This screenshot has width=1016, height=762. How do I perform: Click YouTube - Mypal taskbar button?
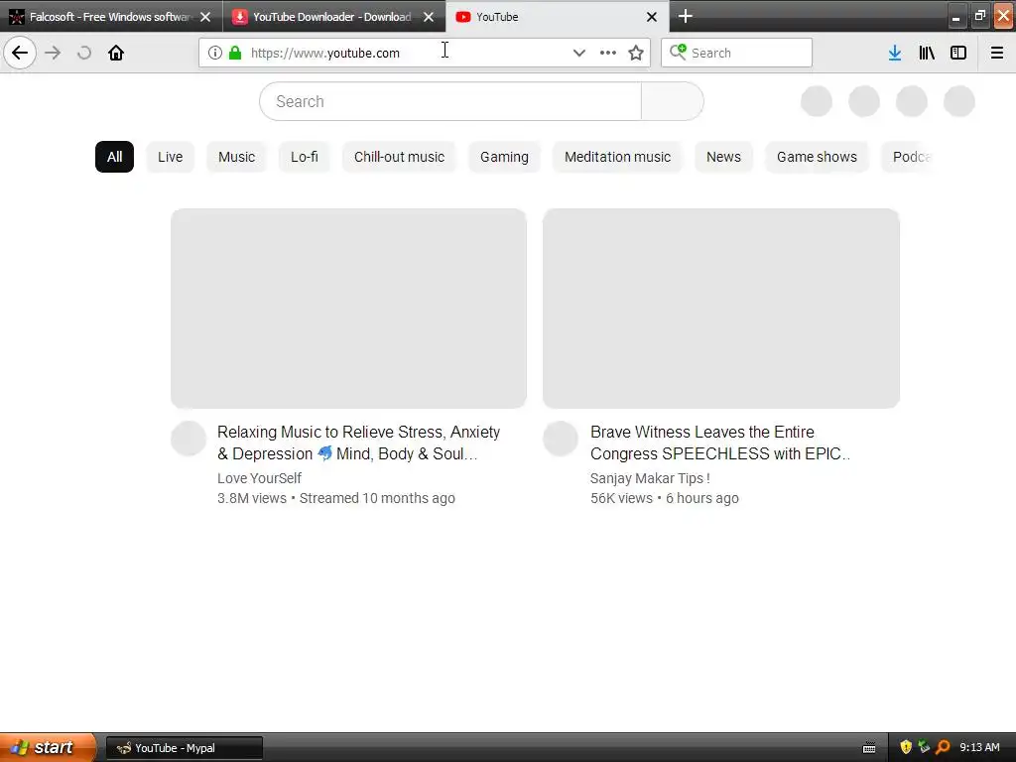point(185,748)
